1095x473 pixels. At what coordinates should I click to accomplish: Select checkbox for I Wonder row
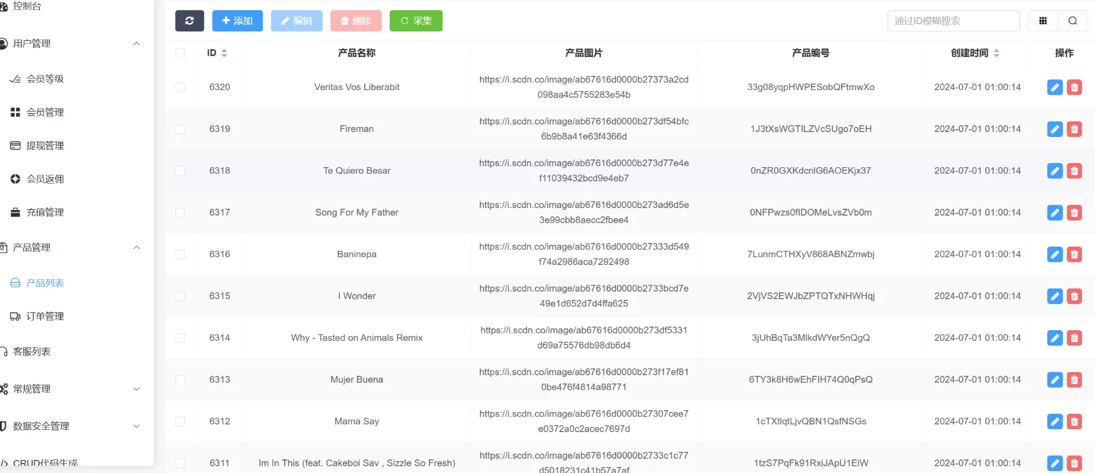coord(180,296)
